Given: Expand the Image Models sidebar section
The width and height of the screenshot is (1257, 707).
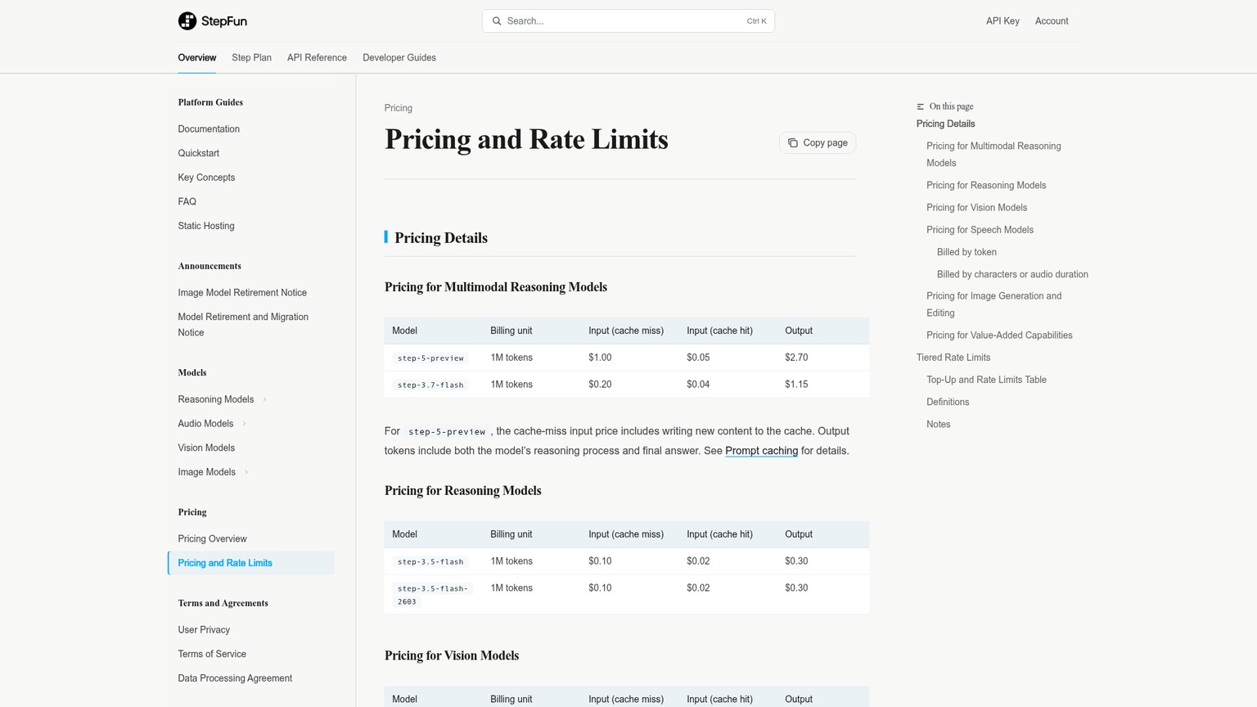Looking at the screenshot, I should (x=246, y=472).
